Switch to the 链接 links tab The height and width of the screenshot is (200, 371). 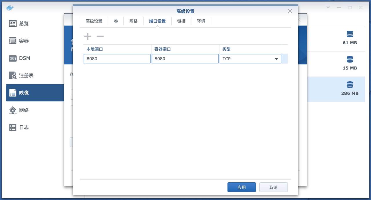point(181,21)
